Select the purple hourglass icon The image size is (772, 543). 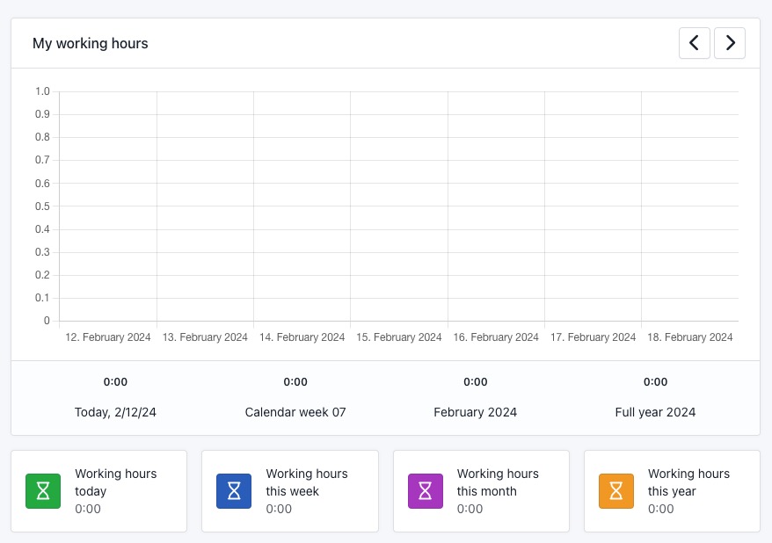coord(426,491)
